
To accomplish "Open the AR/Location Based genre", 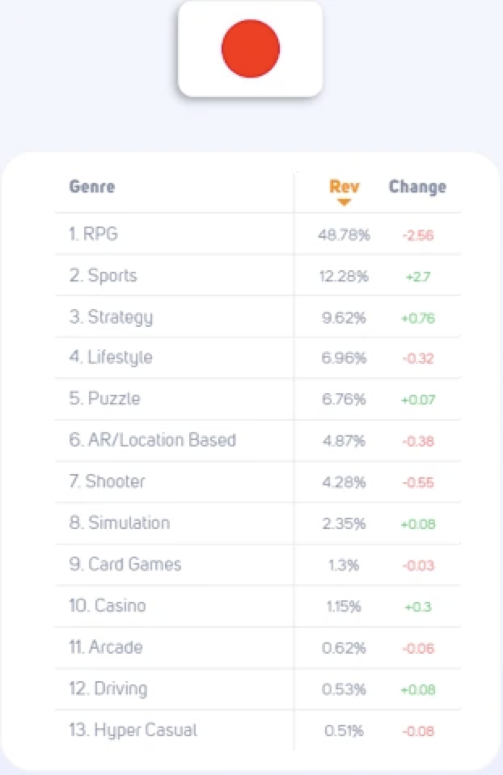I will click(x=257, y=440).
